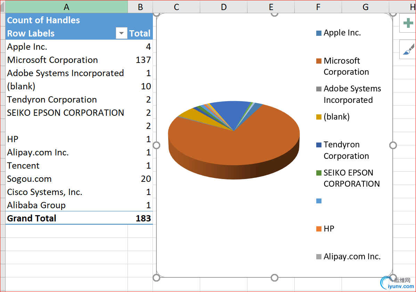This screenshot has width=416, height=292.
Task: Select the SEIKO EPSON CORPORATION cell
Action: (x=66, y=113)
